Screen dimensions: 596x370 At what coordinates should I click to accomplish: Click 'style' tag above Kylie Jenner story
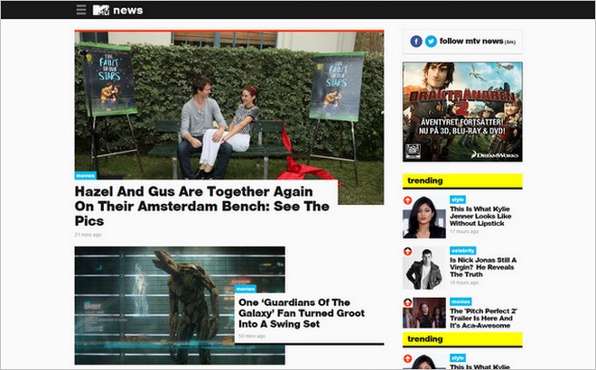(x=458, y=199)
